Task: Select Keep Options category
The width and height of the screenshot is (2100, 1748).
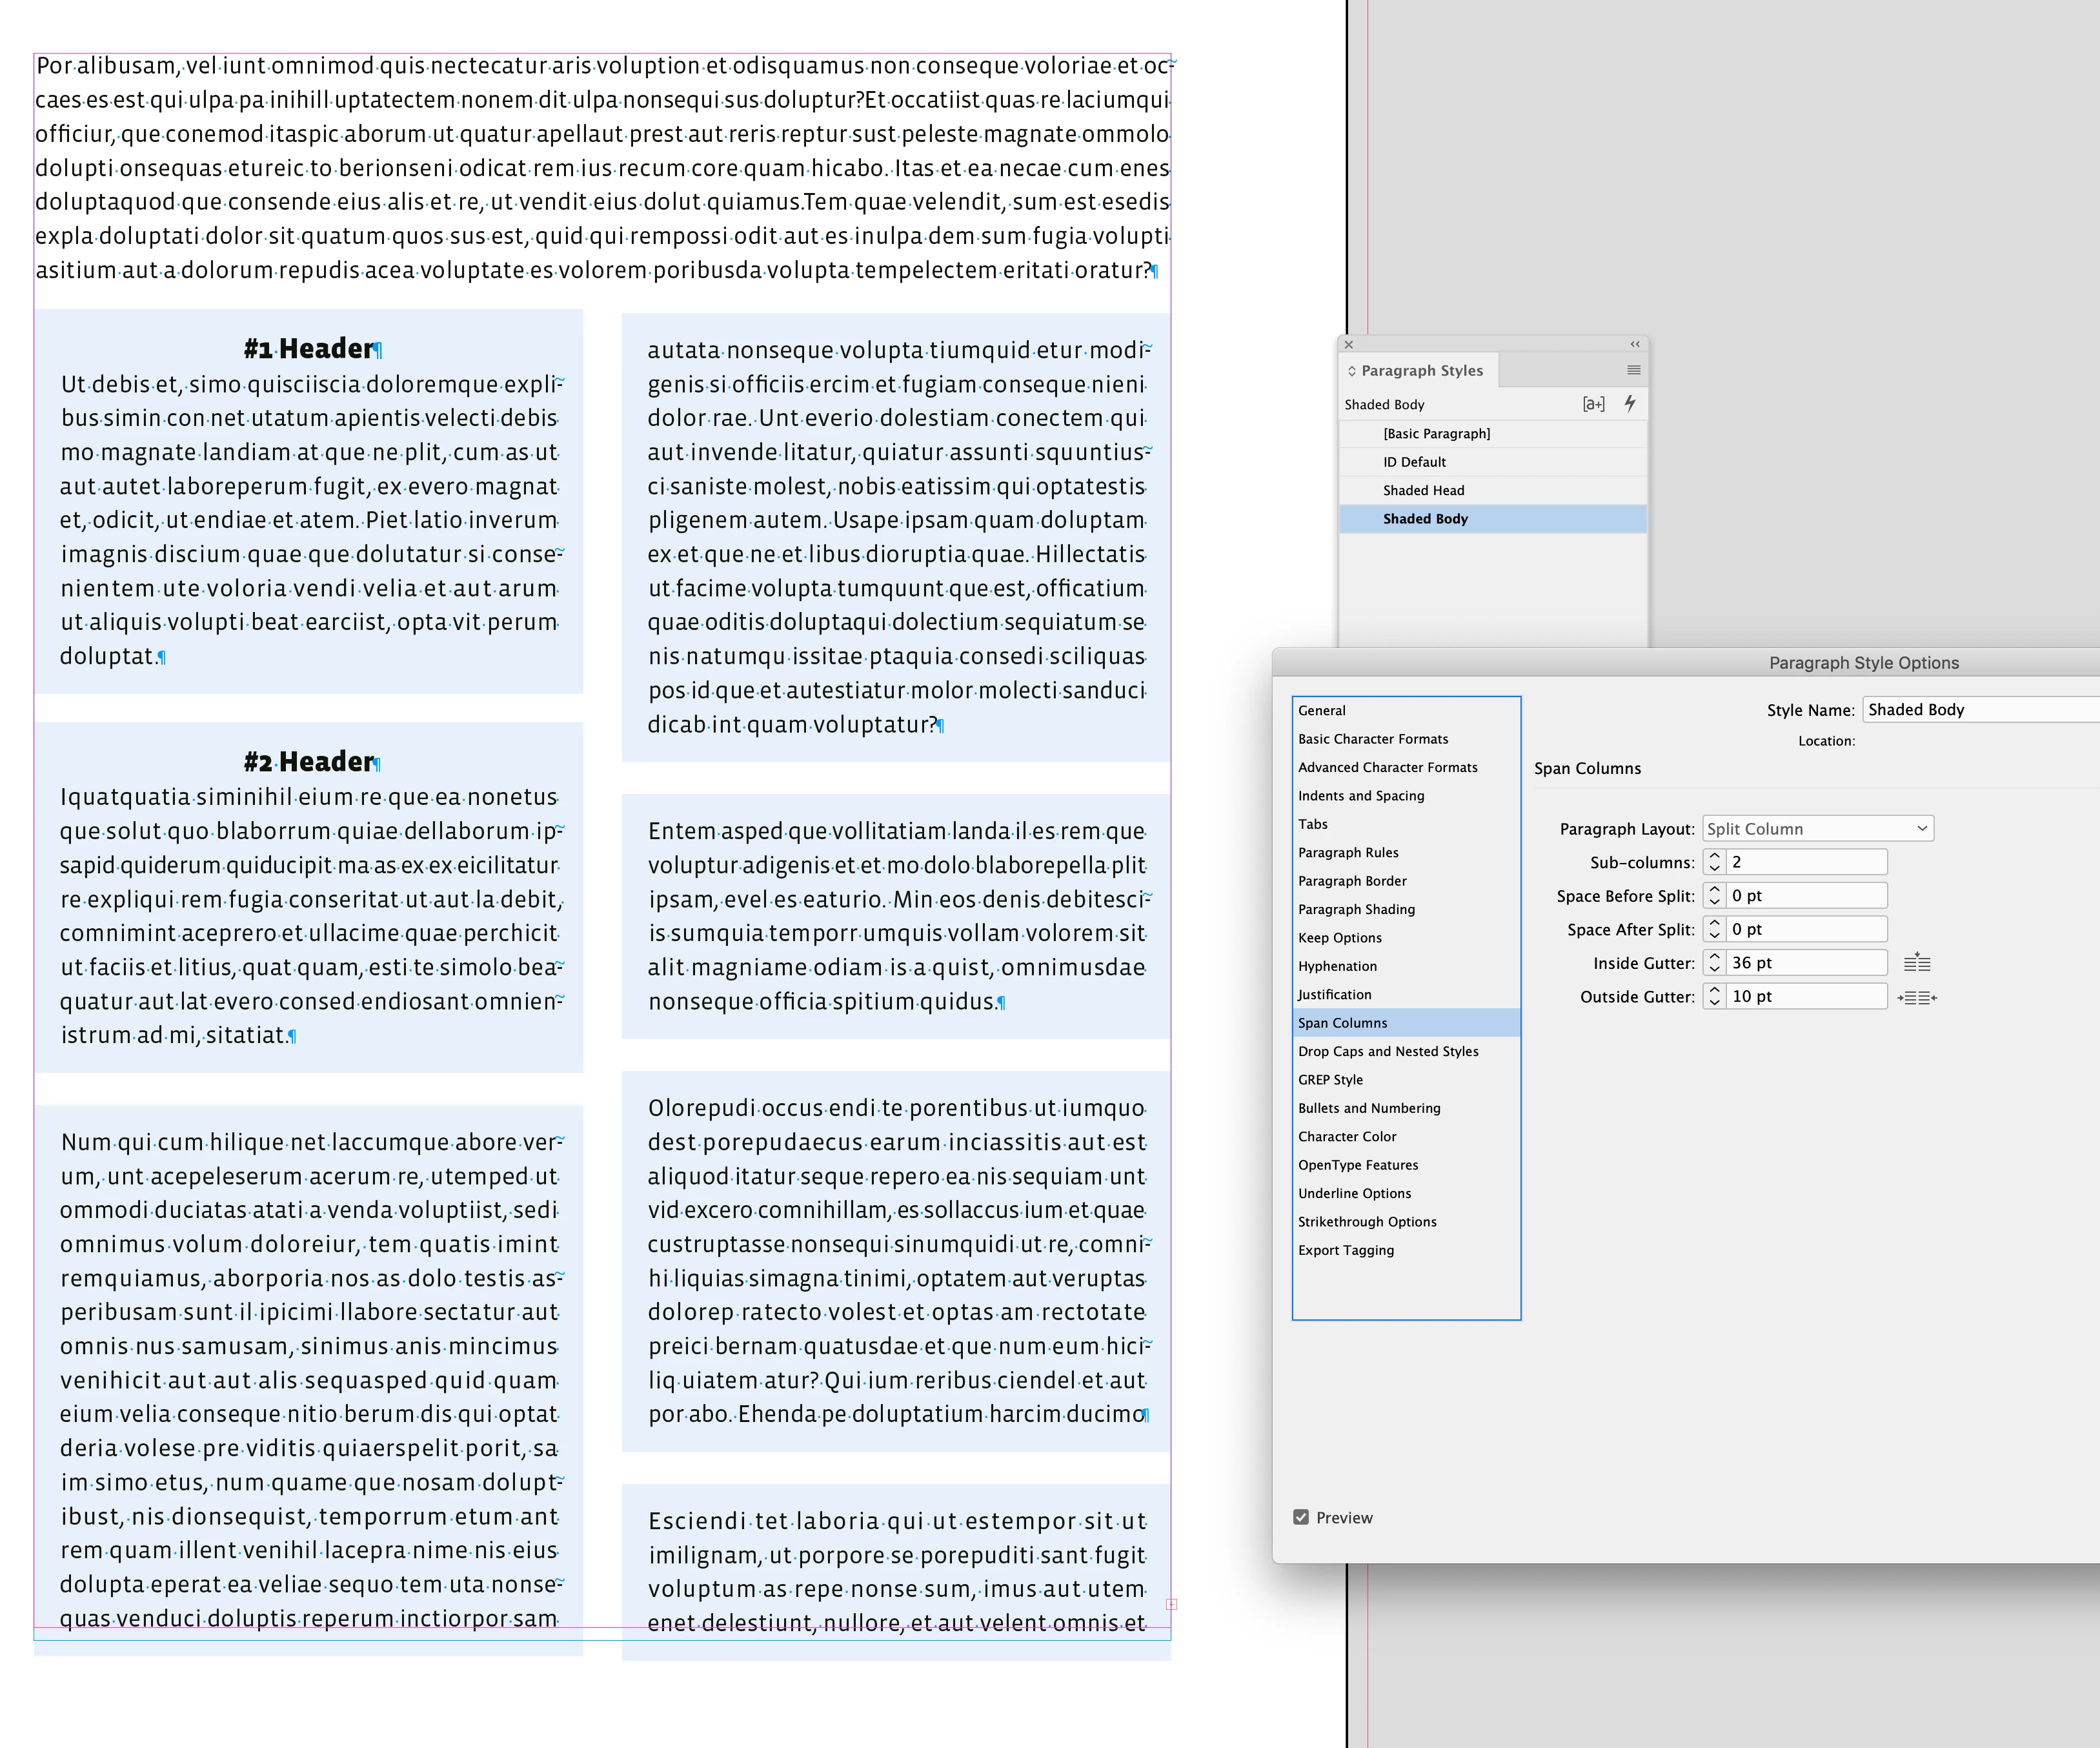Action: coord(1339,938)
